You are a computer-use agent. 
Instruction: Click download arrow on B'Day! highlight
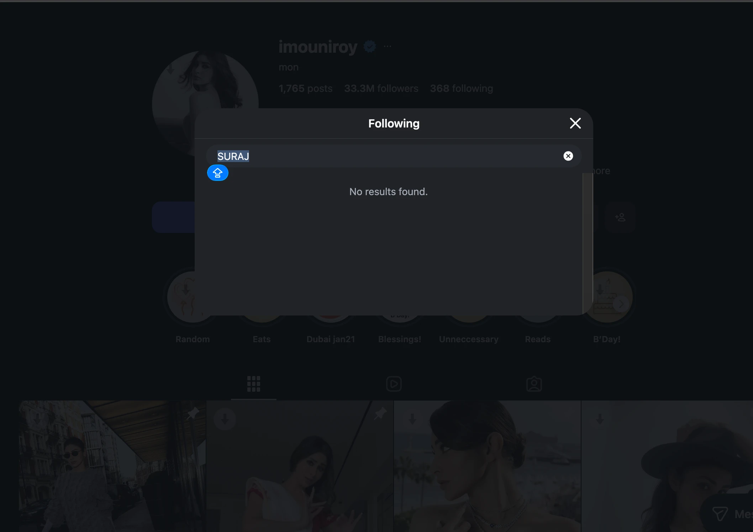[x=600, y=290]
